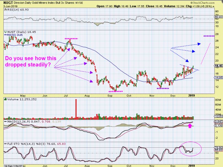Click the 2019 label under the stochastic panel

[x=192, y=166]
